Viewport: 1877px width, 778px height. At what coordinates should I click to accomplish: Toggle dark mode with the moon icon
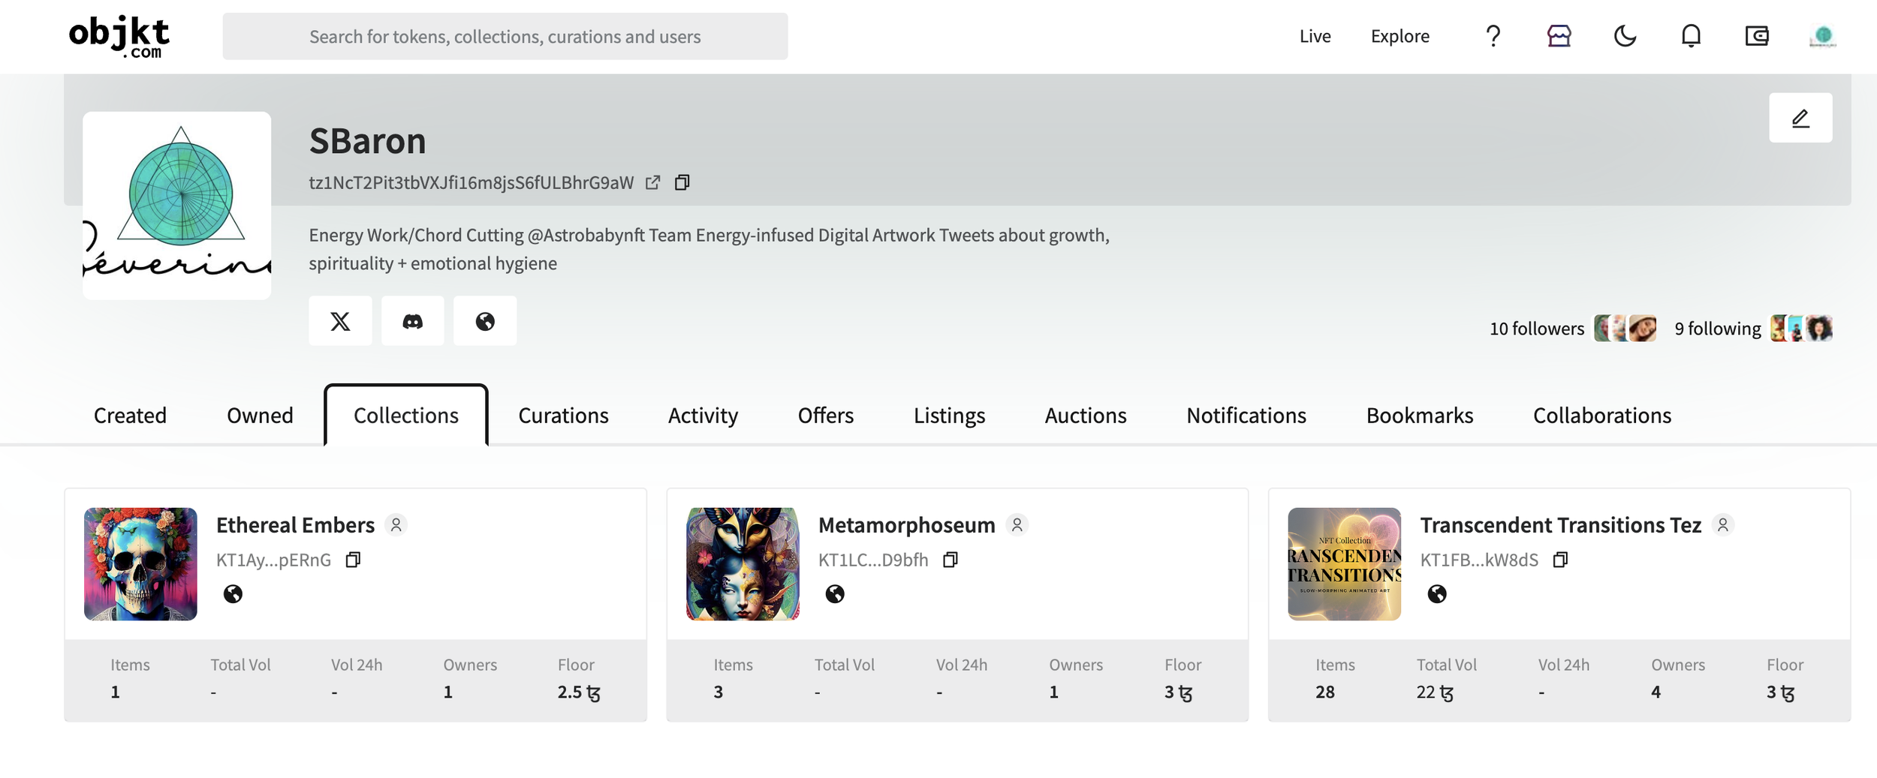(1625, 36)
